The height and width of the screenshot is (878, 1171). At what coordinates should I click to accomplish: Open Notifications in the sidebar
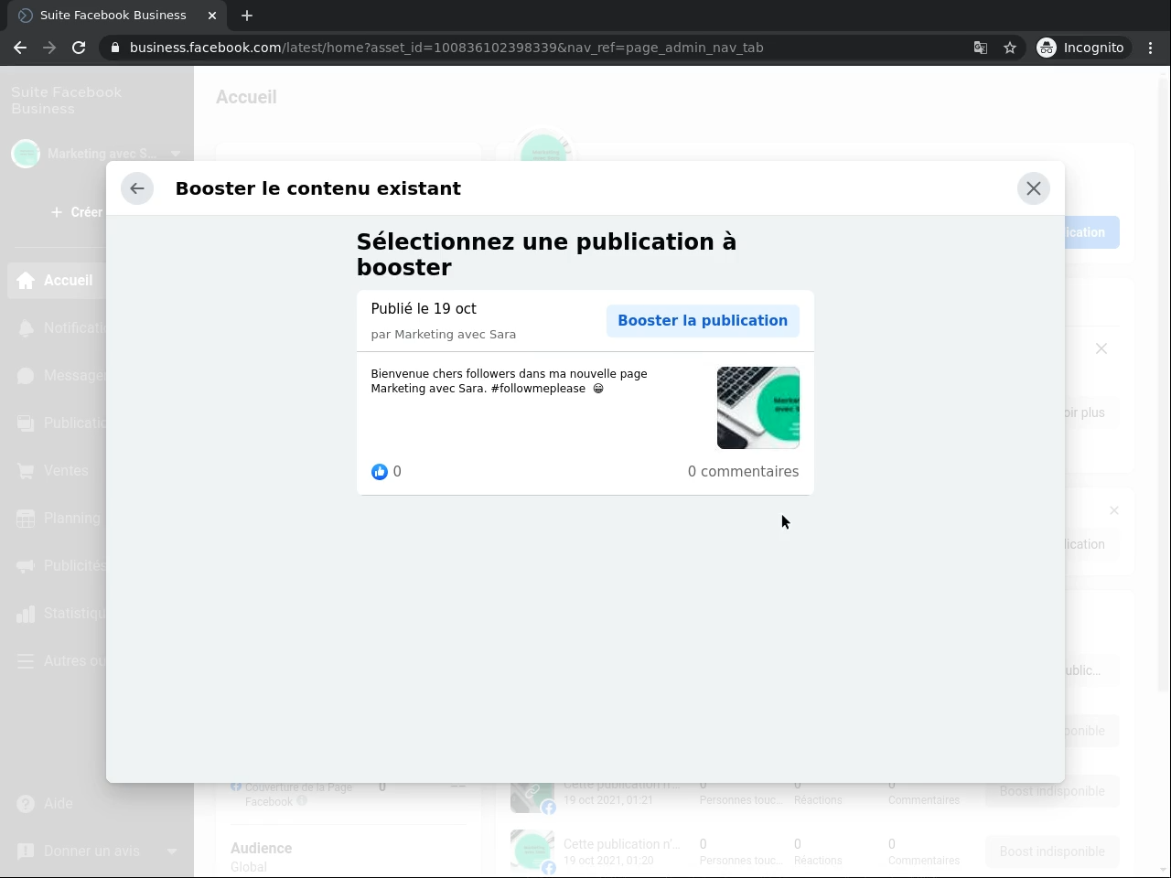tap(55, 328)
